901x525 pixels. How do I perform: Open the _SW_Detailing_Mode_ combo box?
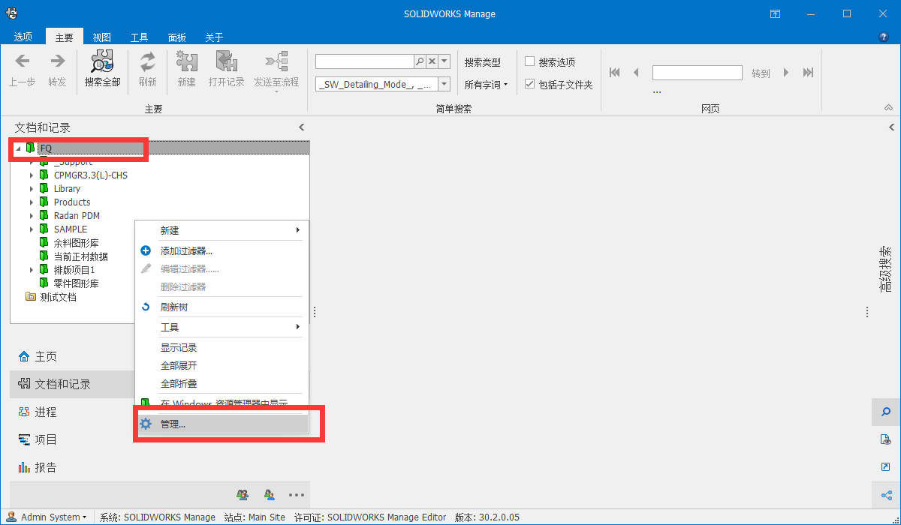[x=383, y=84]
